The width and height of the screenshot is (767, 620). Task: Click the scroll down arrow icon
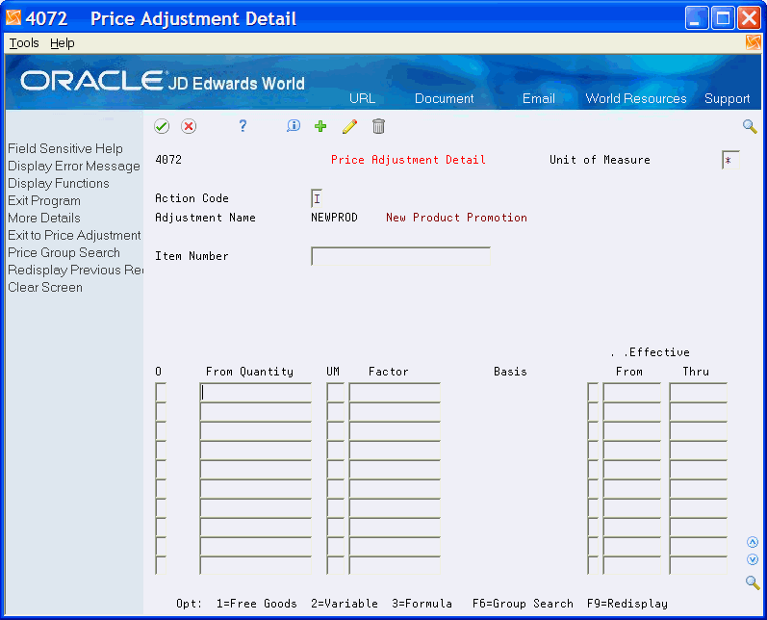[753, 559]
